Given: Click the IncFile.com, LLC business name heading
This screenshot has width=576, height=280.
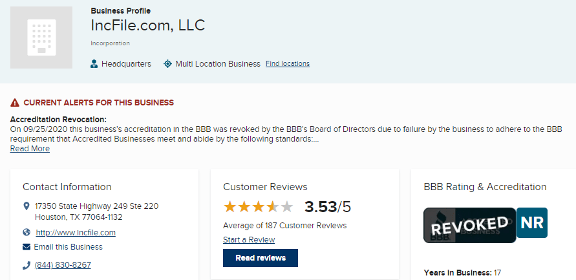Looking at the screenshot, I should 147,25.
